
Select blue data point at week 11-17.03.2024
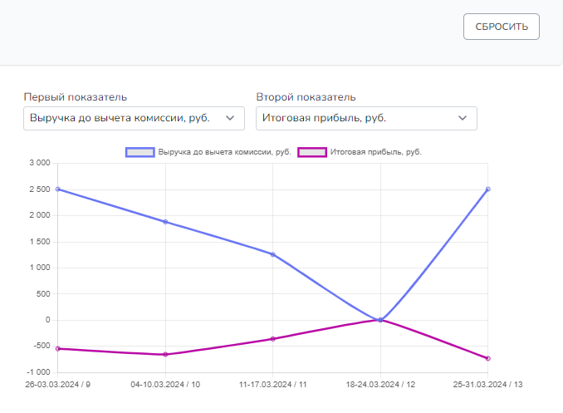coord(273,254)
